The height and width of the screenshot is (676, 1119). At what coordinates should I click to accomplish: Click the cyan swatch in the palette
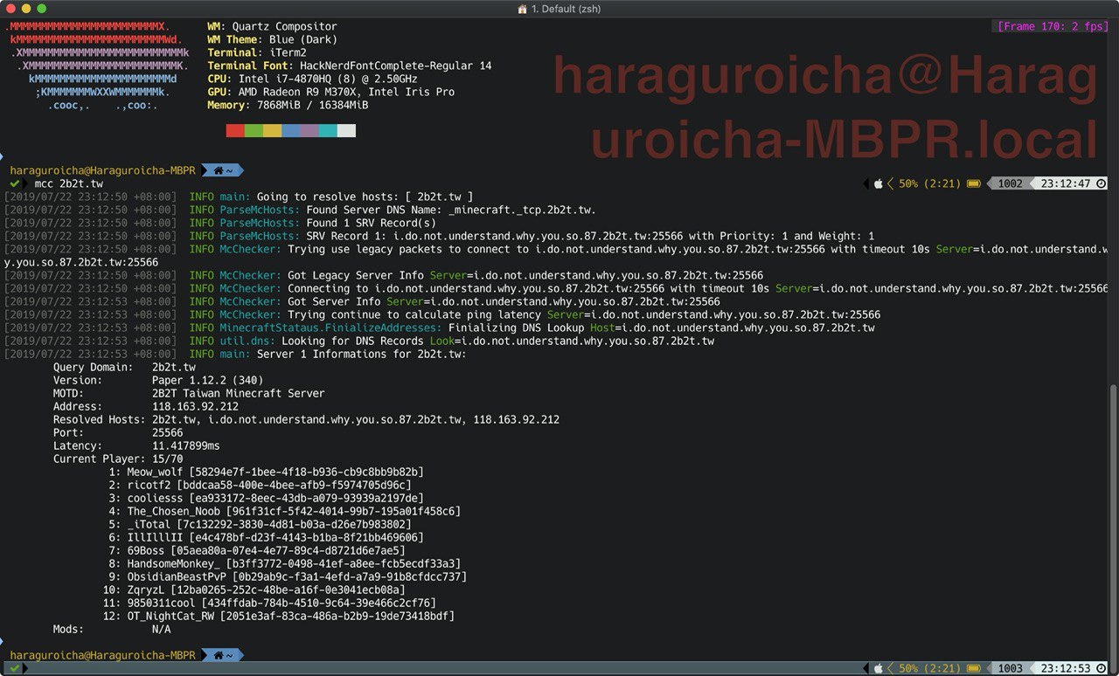(328, 130)
